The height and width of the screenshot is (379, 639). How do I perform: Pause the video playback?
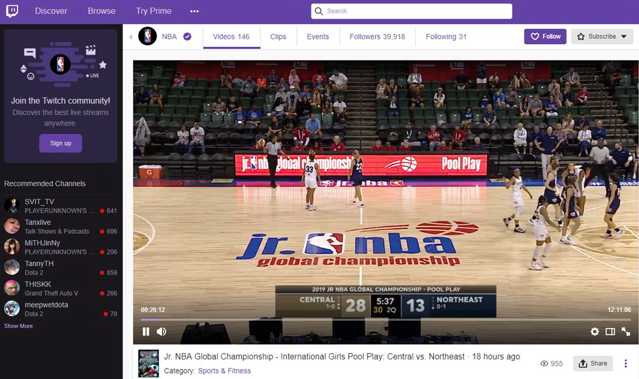pos(146,332)
